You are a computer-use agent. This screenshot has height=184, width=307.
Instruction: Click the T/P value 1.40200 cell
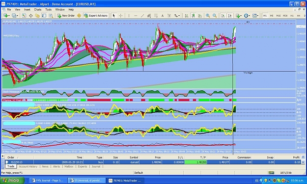coord(195,162)
